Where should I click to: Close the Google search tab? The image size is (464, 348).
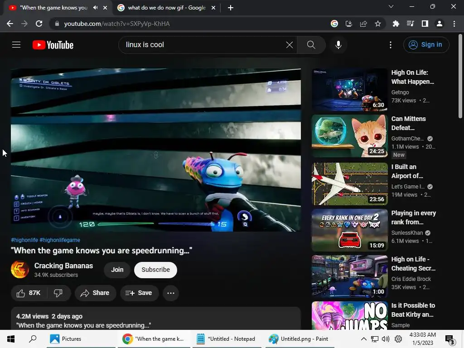pos(213,8)
